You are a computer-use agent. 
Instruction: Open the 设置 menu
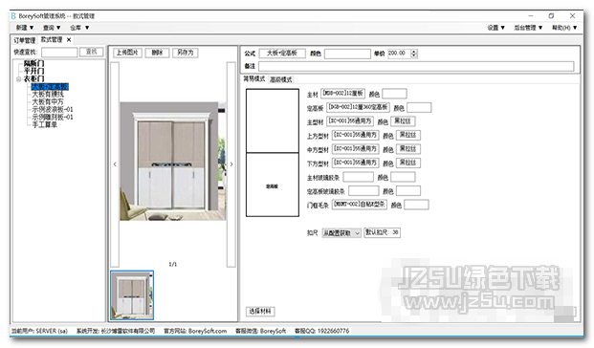coord(495,28)
